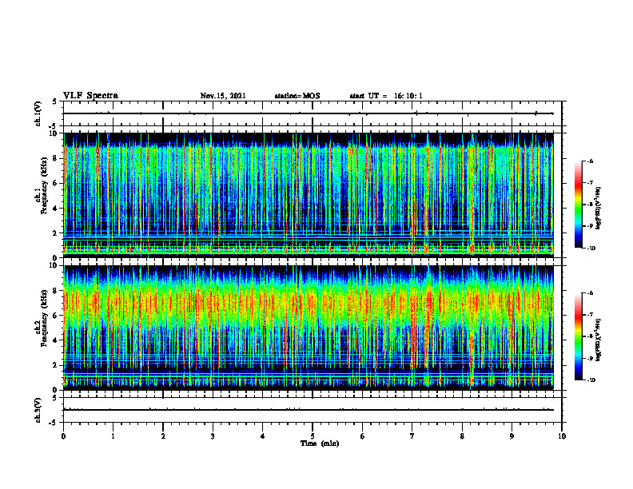Image resolution: width=633 pixels, height=489 pixels.
Task: Click the "5" tick on the Time axis
Action: [x=313, y=436]
